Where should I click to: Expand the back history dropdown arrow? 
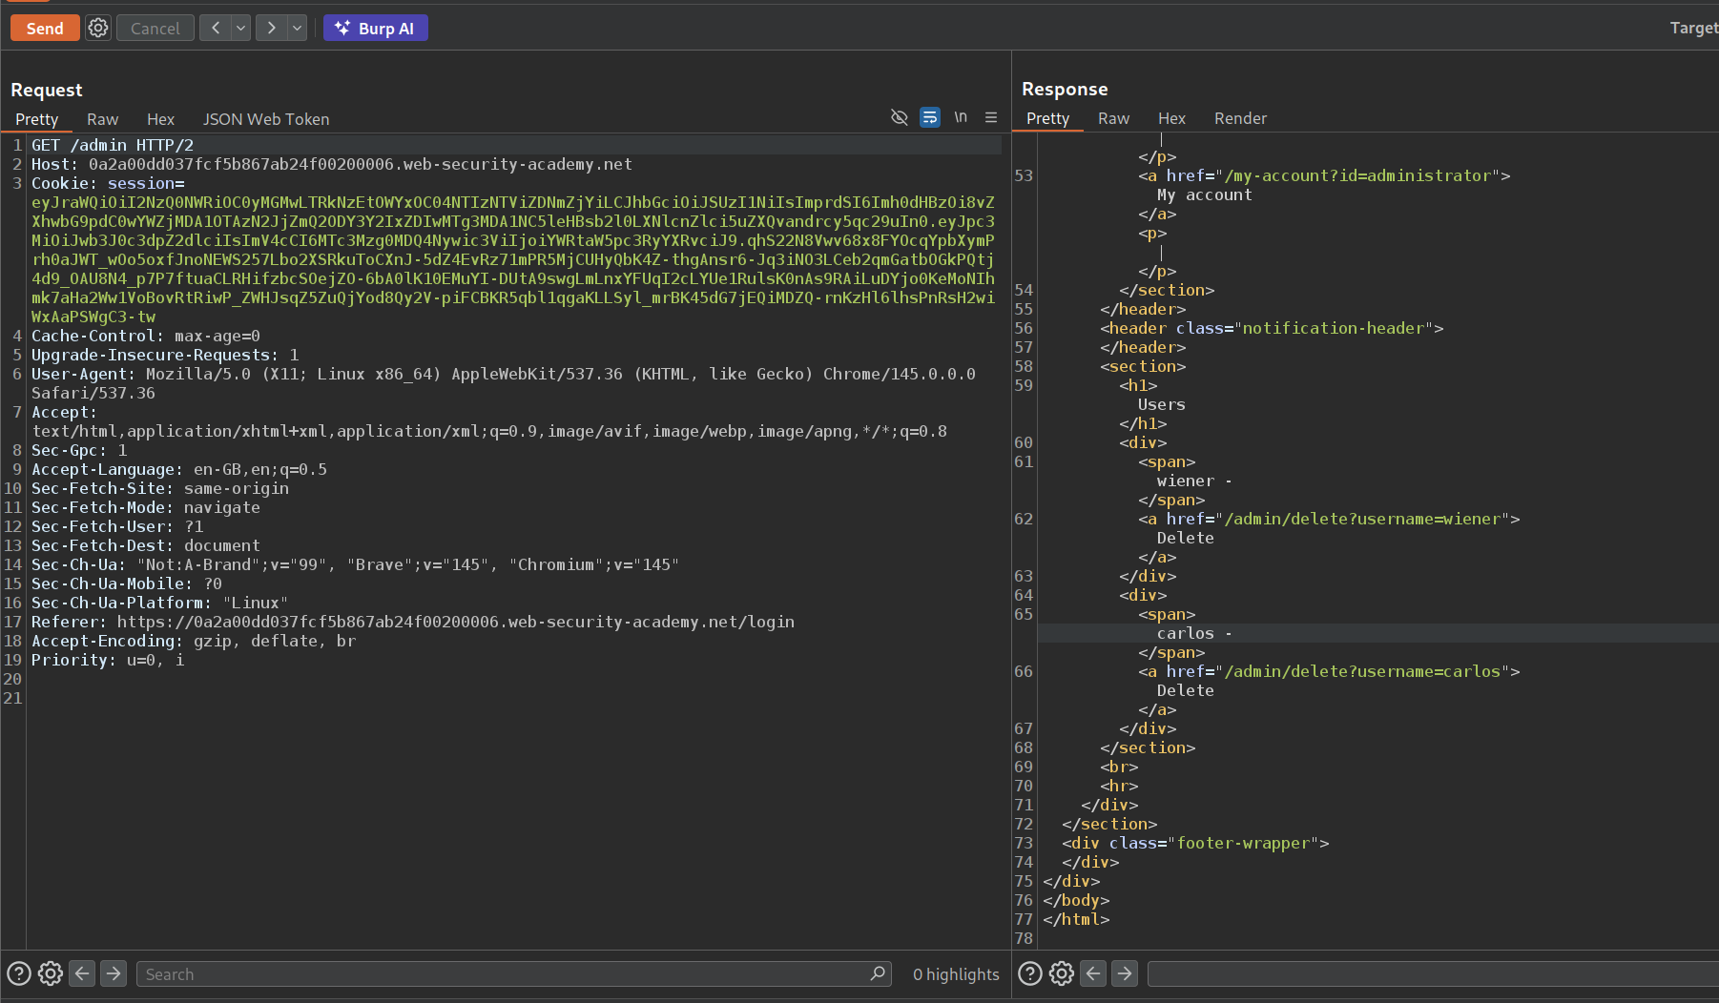point(241,29)
